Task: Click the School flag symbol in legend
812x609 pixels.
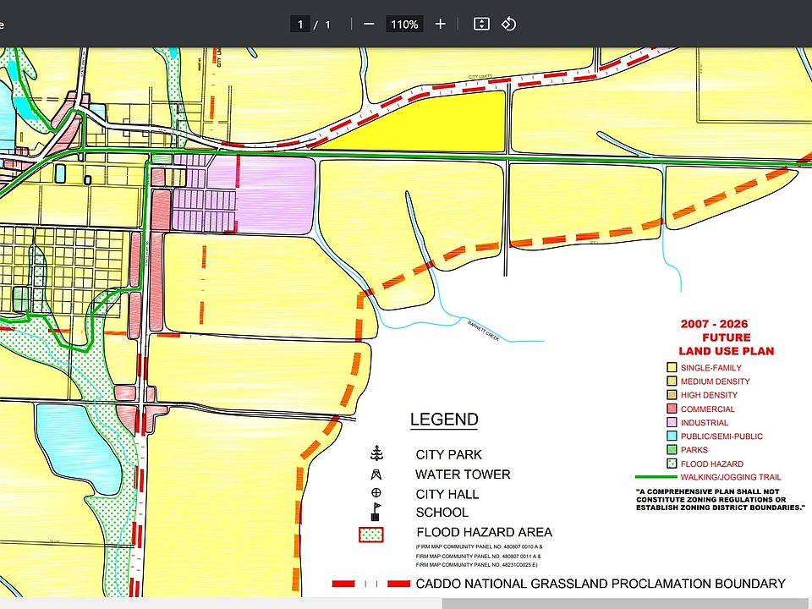Action: tap(376, 512)
